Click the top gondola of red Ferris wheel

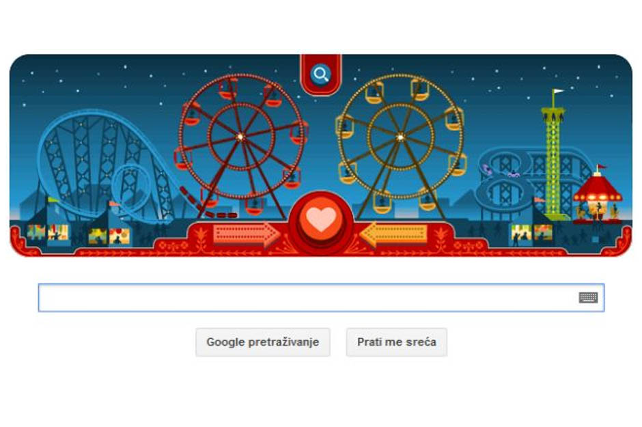(x=227, y=89)
